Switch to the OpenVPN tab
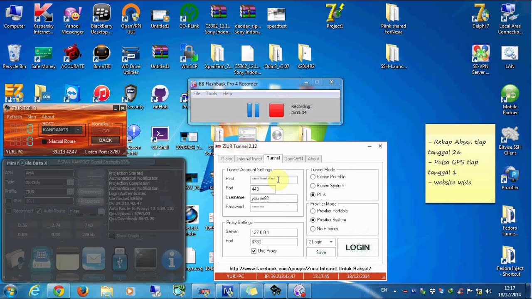Image resolution: width=532 pixels, height=299 pixels. point(293,159)
